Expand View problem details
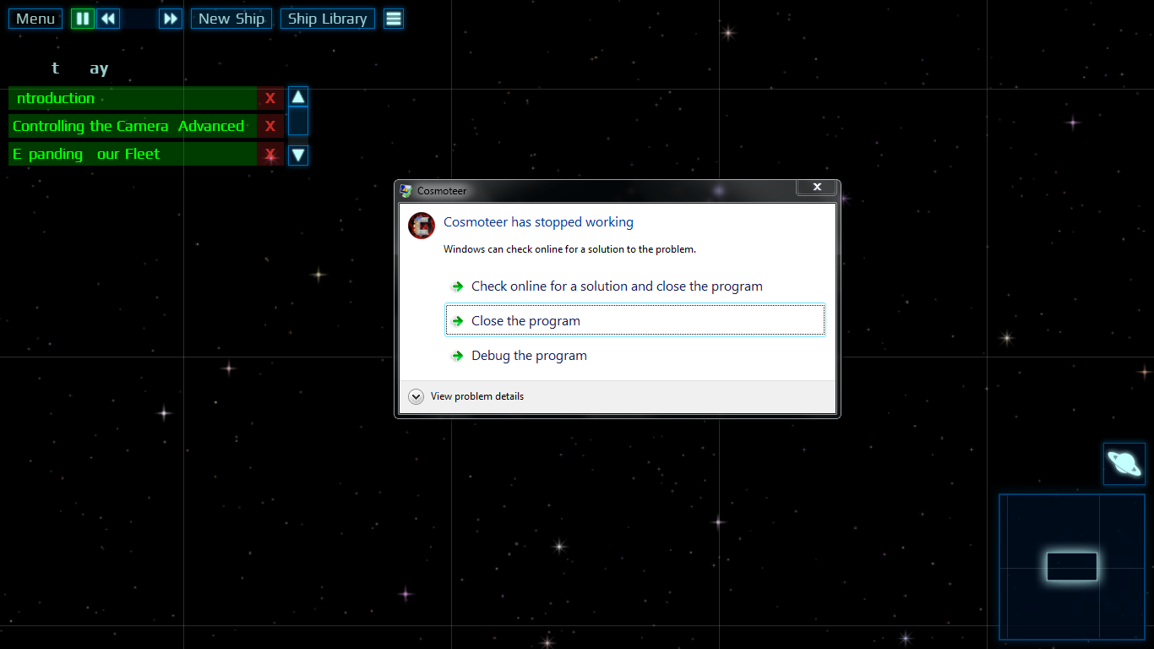Image resolution: width=1154 pixels, height=649 pixels. 416,395
